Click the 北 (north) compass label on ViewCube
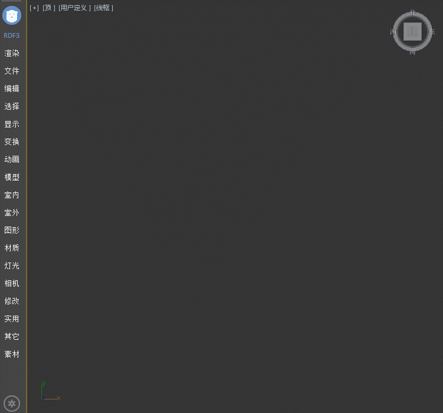This screenshot has width=443, height=413. (x=413, y=12)
